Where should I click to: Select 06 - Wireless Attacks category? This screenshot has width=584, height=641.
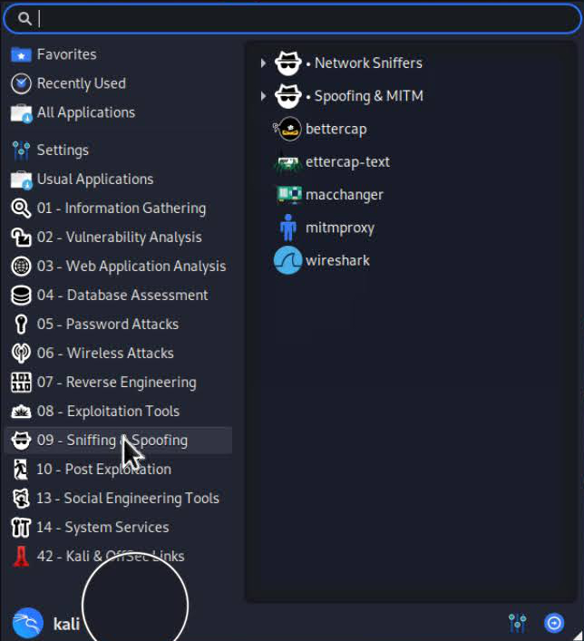pos(118,354)
